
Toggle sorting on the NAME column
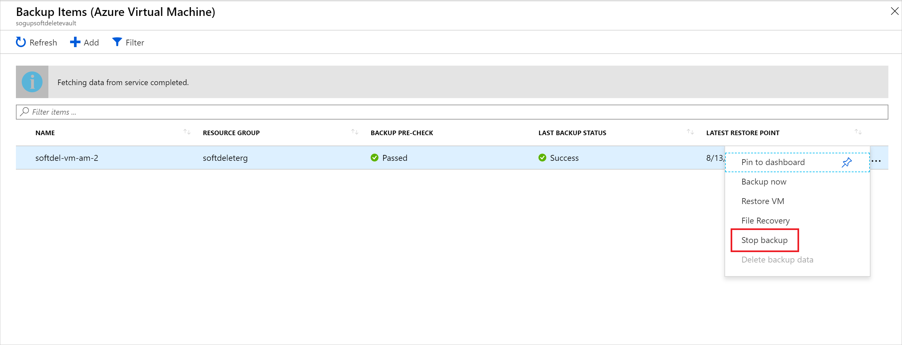pos(187,132)
